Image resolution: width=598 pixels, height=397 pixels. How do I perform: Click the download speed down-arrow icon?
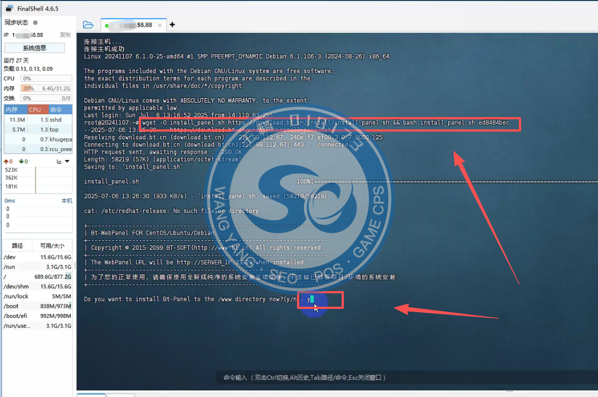click(21, 162)
